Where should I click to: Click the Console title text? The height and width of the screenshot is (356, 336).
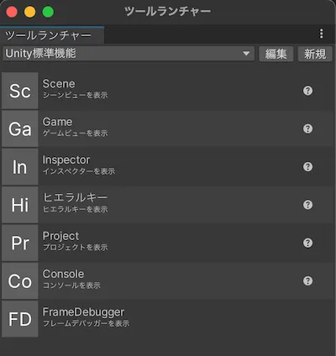coord(63,274)
